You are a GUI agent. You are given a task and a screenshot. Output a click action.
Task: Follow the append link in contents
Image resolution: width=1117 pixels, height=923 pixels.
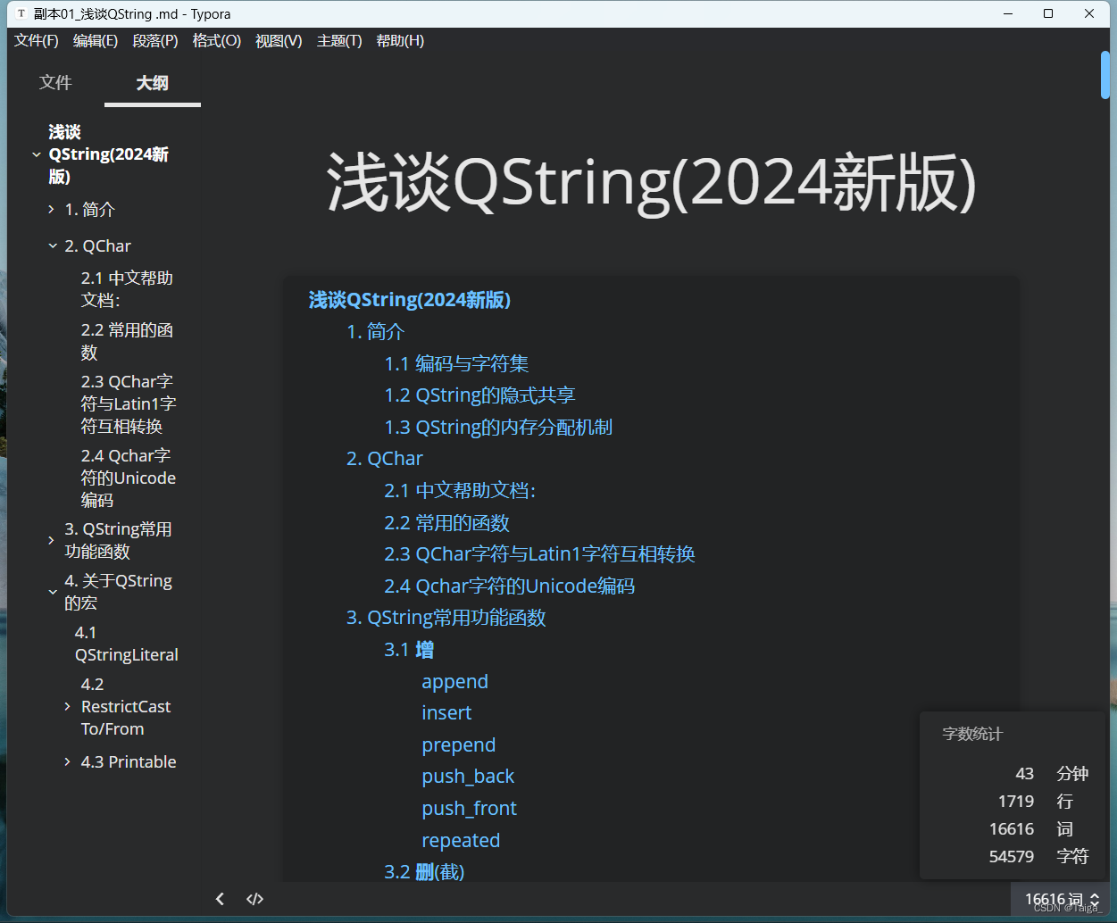click(x=454, y=681)
